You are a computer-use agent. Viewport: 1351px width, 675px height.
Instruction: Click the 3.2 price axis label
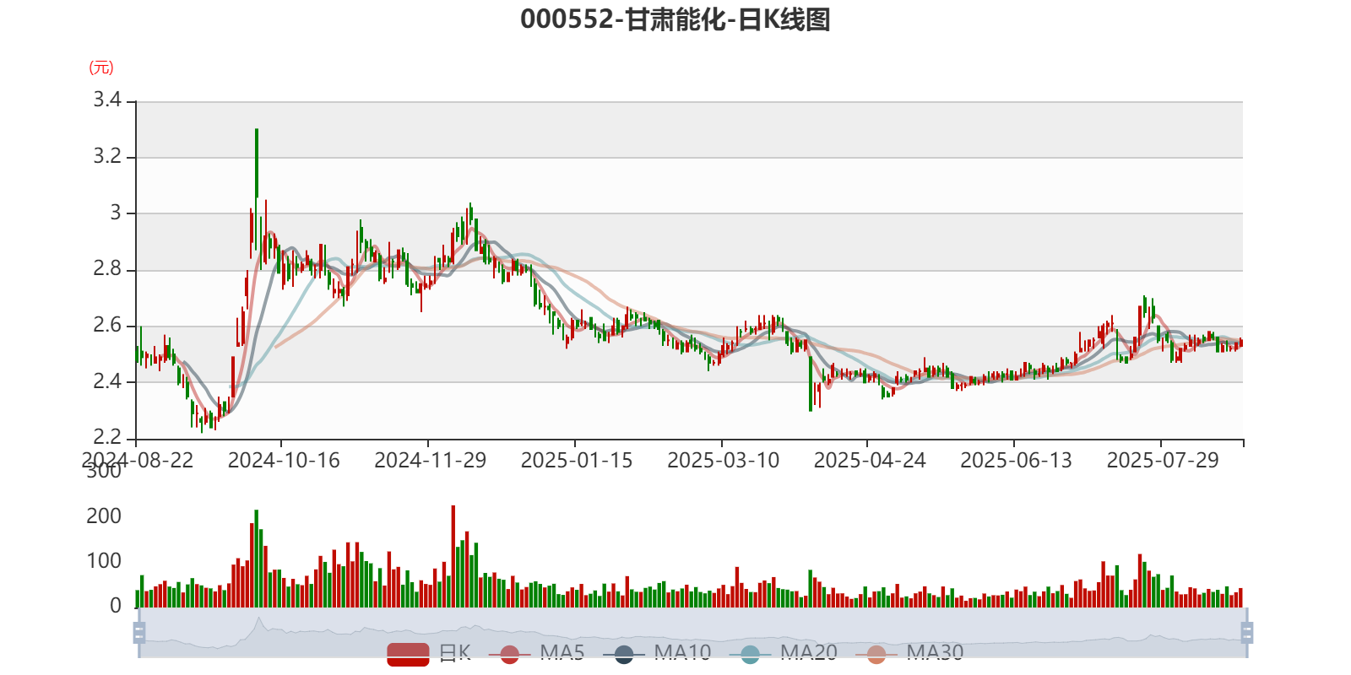[107, 156]
